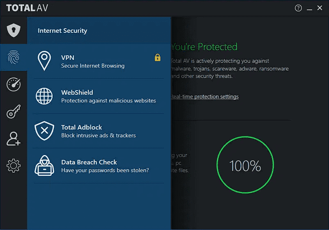Image resolution: width=329 pixels, height=230 pixels.
Task: Open the add user account icon
Action: 14,139
